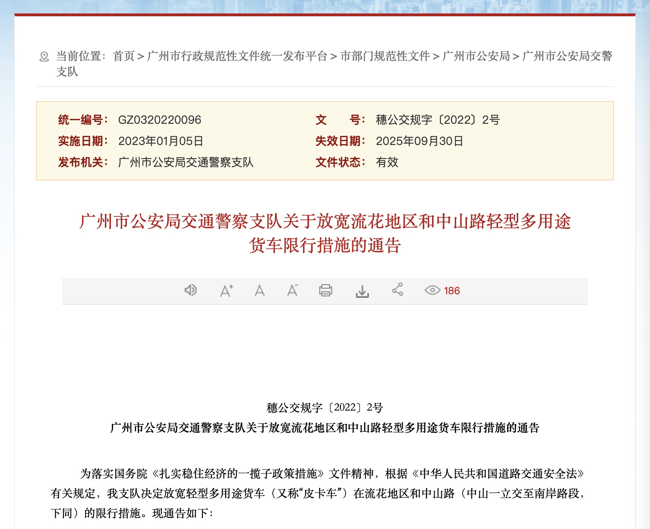
Task: Click the read-aloud speaker icon
Action: 190,290
